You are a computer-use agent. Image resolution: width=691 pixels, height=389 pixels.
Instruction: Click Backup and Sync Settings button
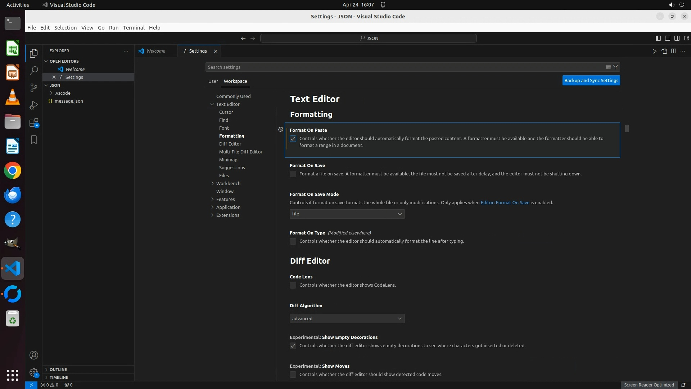point(591,80)
